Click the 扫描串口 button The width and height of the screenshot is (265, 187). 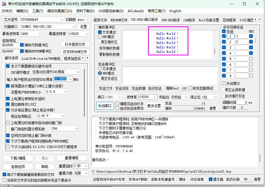coord(11,27)
